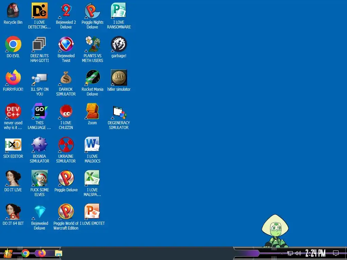Select the 'garbage!' desktop icon
The width and height of the screenshot is (347, 260).
119,44
